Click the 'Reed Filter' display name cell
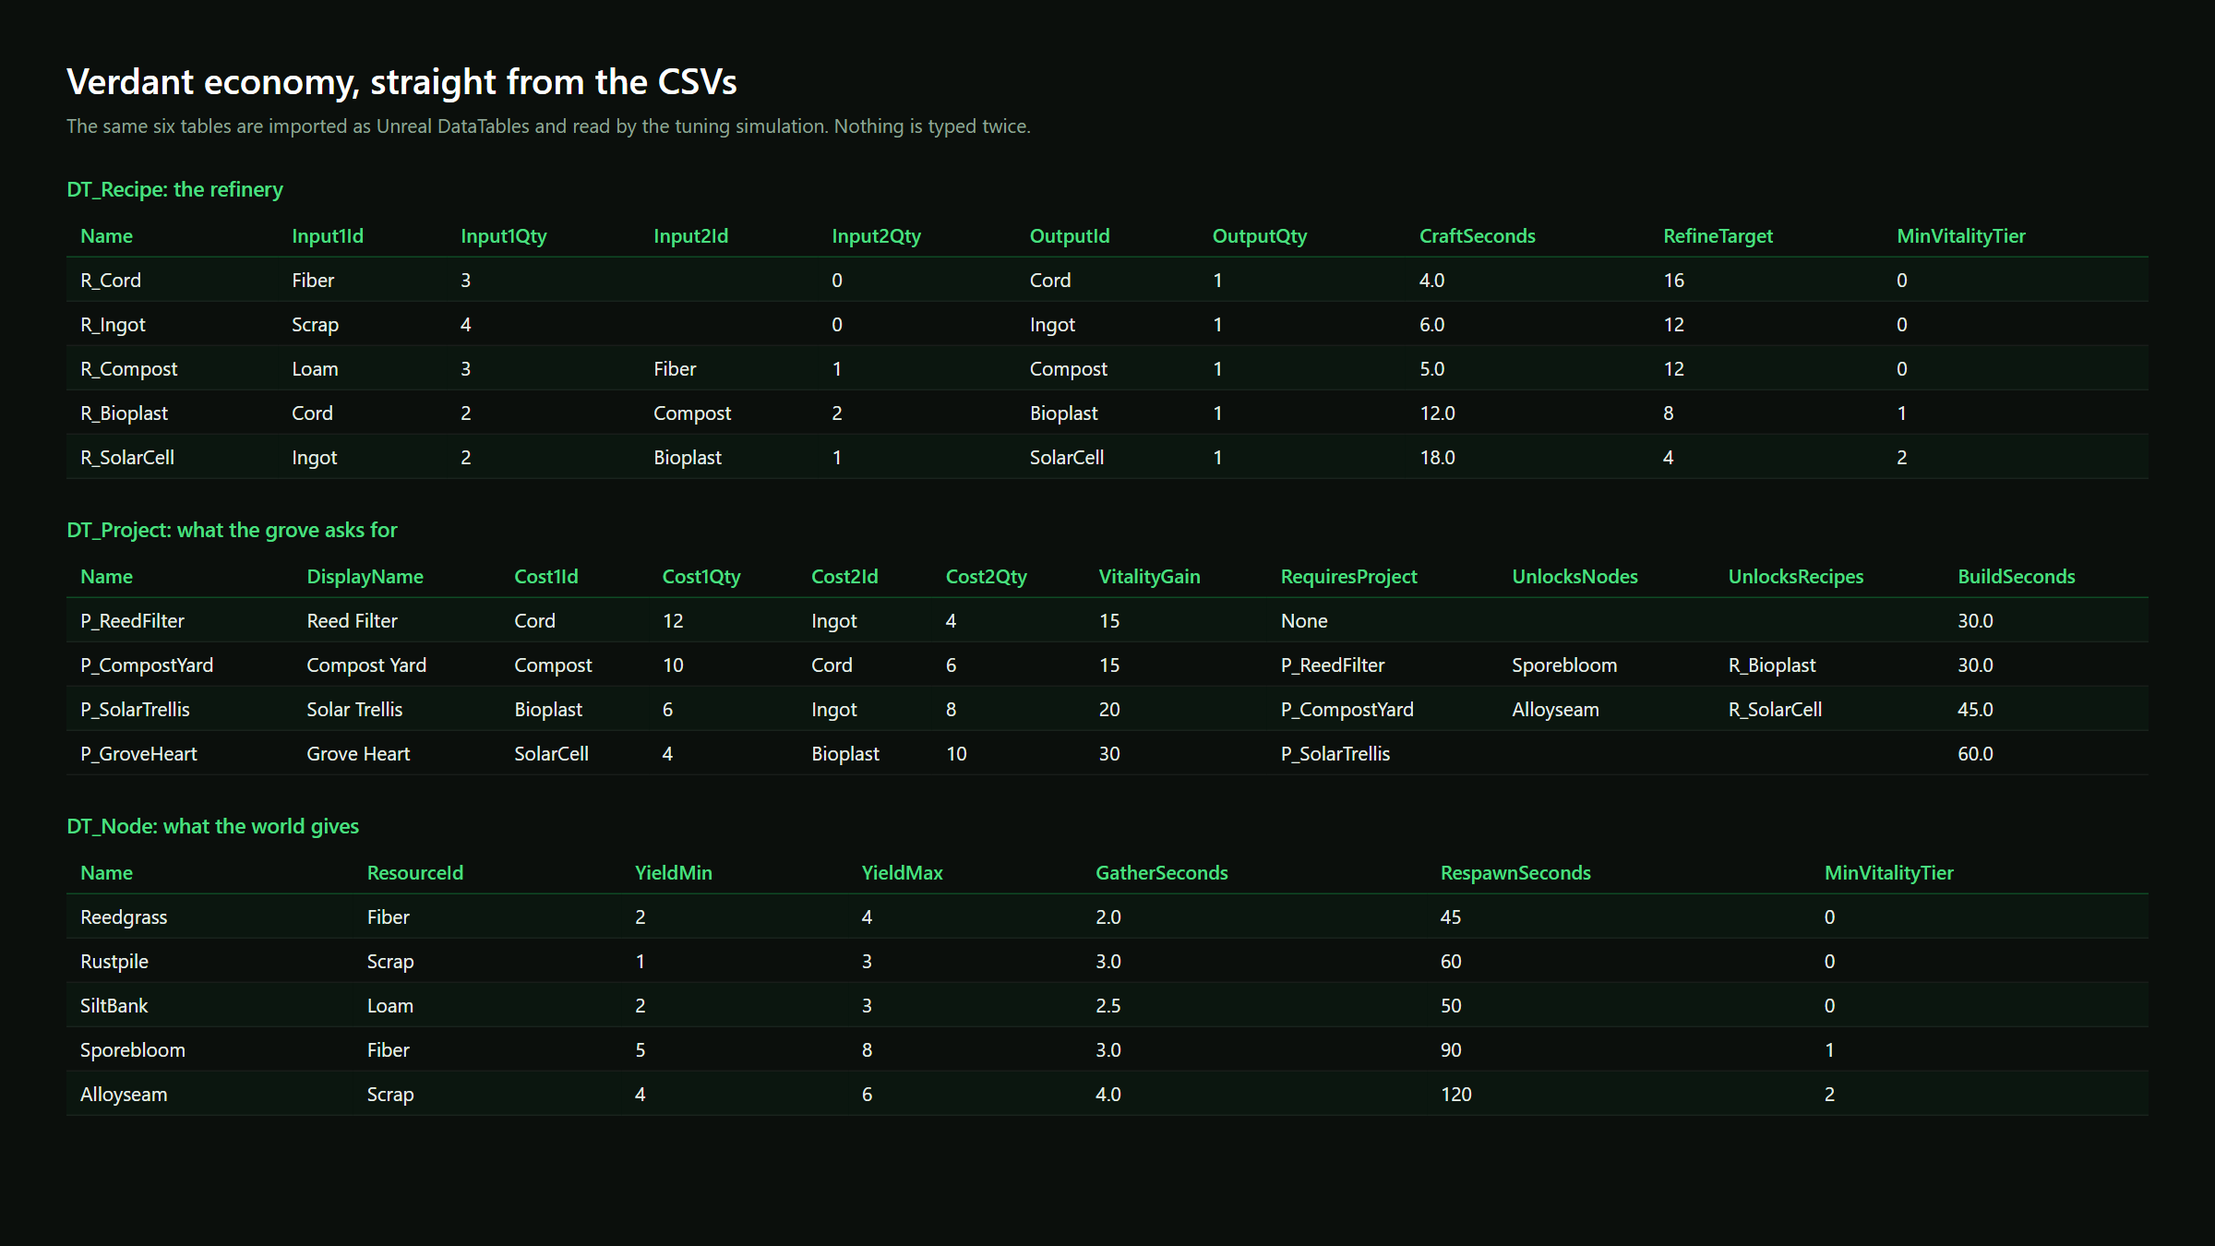This screenshot has width=2215, height=1246. 352,621
